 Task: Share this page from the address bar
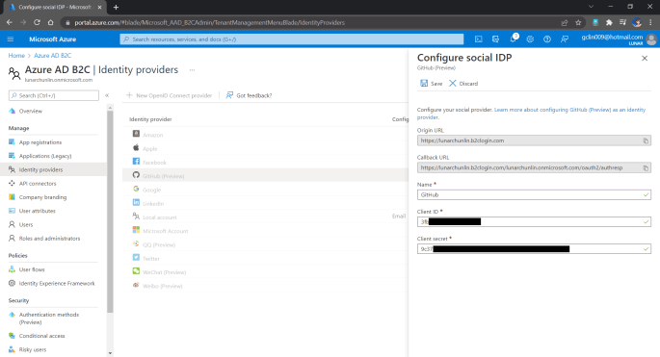(x=565, y=23)
